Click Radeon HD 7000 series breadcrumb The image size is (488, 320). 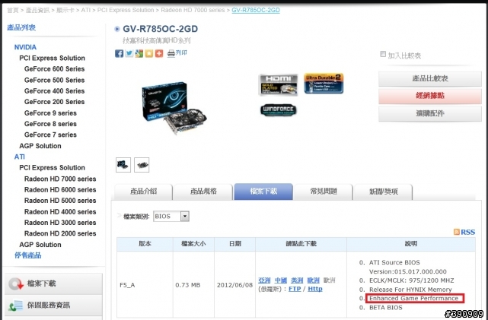[193, 10]
